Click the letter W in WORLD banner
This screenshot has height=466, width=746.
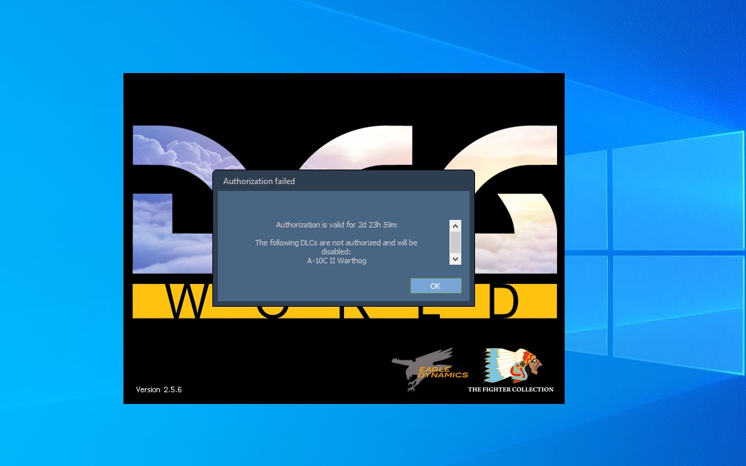click(x=188, y=301)
